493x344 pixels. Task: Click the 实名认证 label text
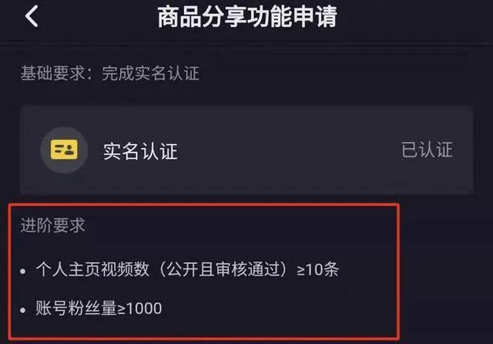(x=140, y=151)
